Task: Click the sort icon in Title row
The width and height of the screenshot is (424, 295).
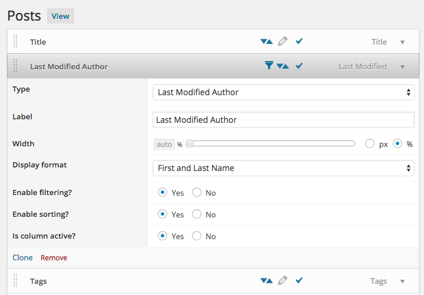Action: point(267,42)
